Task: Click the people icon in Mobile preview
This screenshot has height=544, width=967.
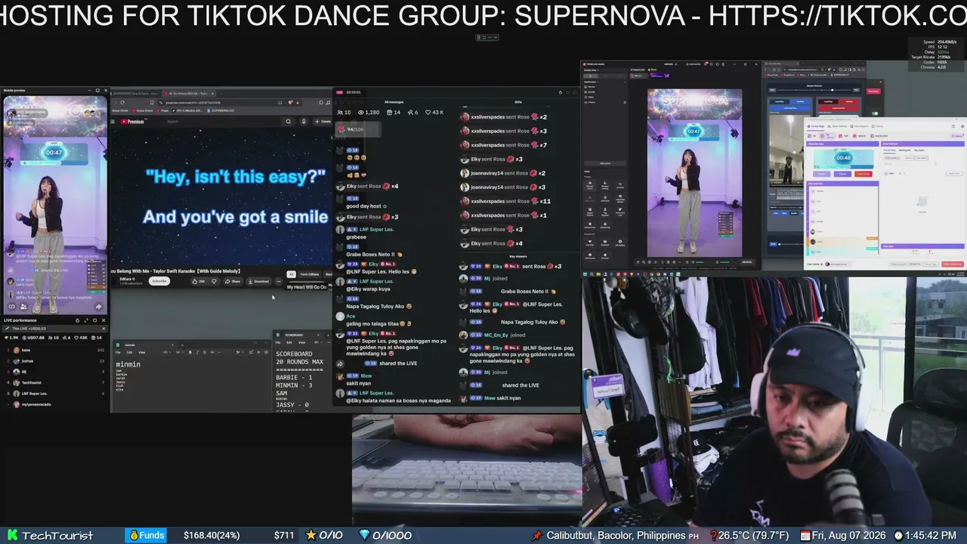Action: [x=23, y=307]
